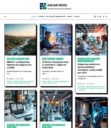Select first green tag on ESRS E4 card
111x128 pixels.
click(9, 59)
